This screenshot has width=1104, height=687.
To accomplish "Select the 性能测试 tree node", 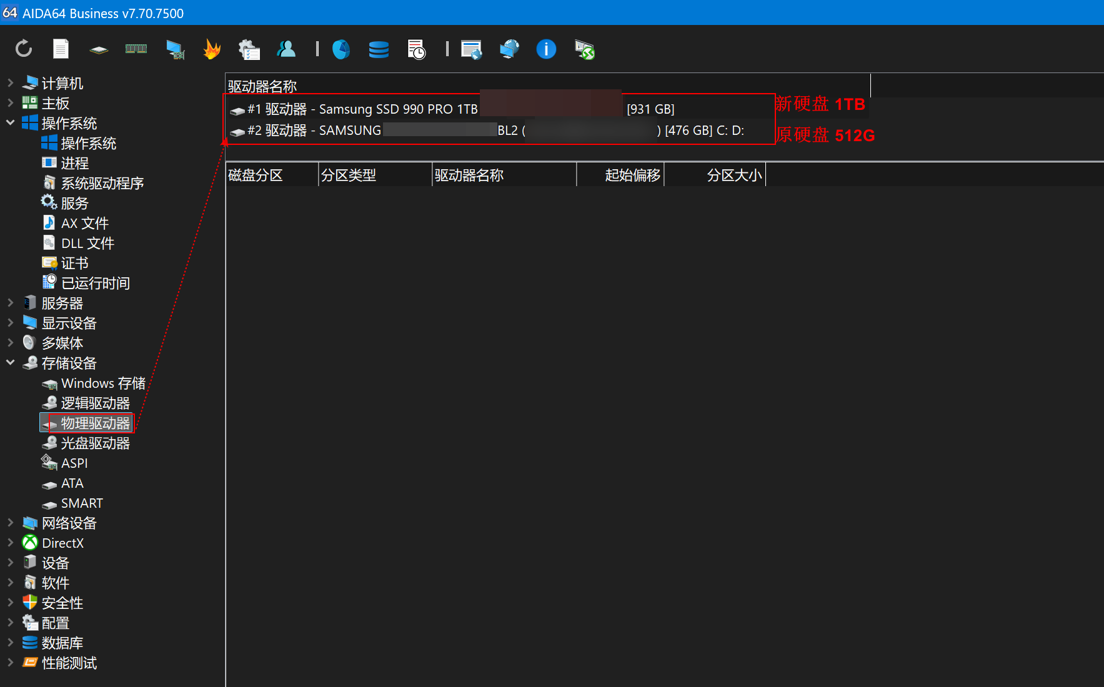I will 60,663.
